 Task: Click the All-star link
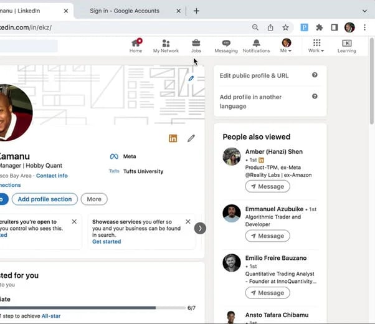pyautogui.click(x=51, y=316)
